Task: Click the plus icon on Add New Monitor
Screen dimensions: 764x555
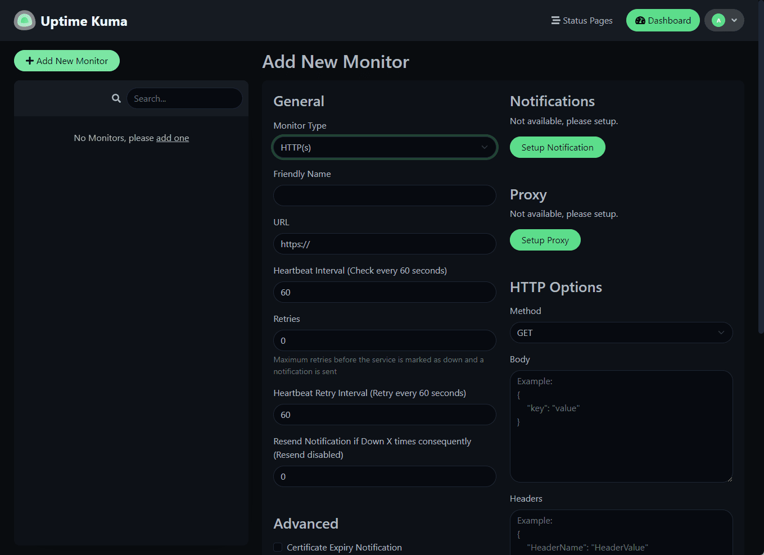Action: coord(30,61)
